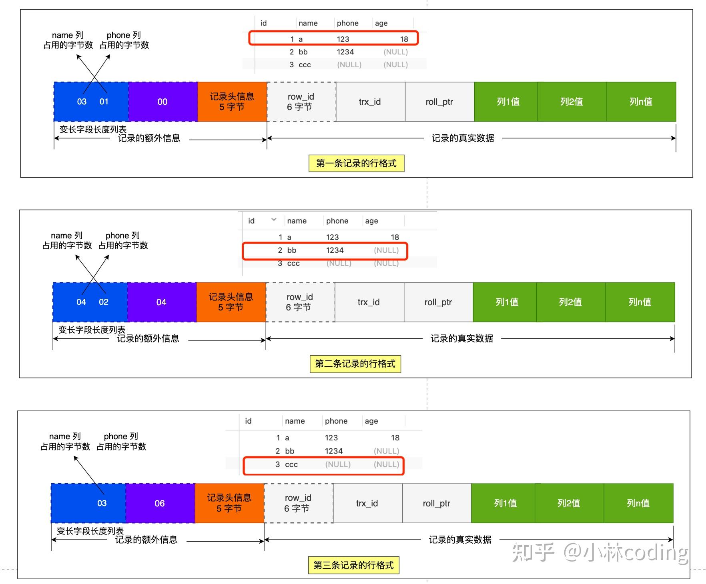
Task: Click 'name 列 占用的字节数' label in 第一条记录 diagram
Action: (x=68, y=40)
